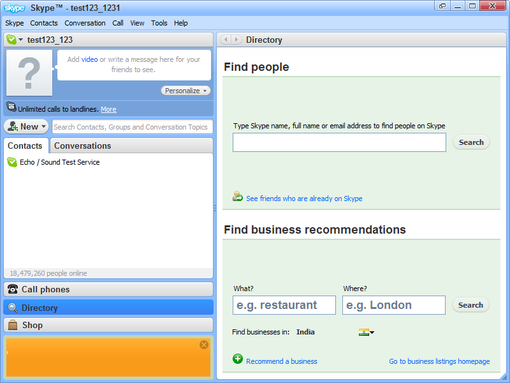Open the Call phones panel

(108, 289)
